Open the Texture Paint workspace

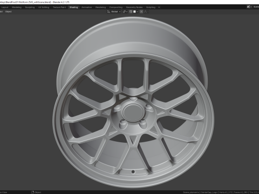click(59, 8)
